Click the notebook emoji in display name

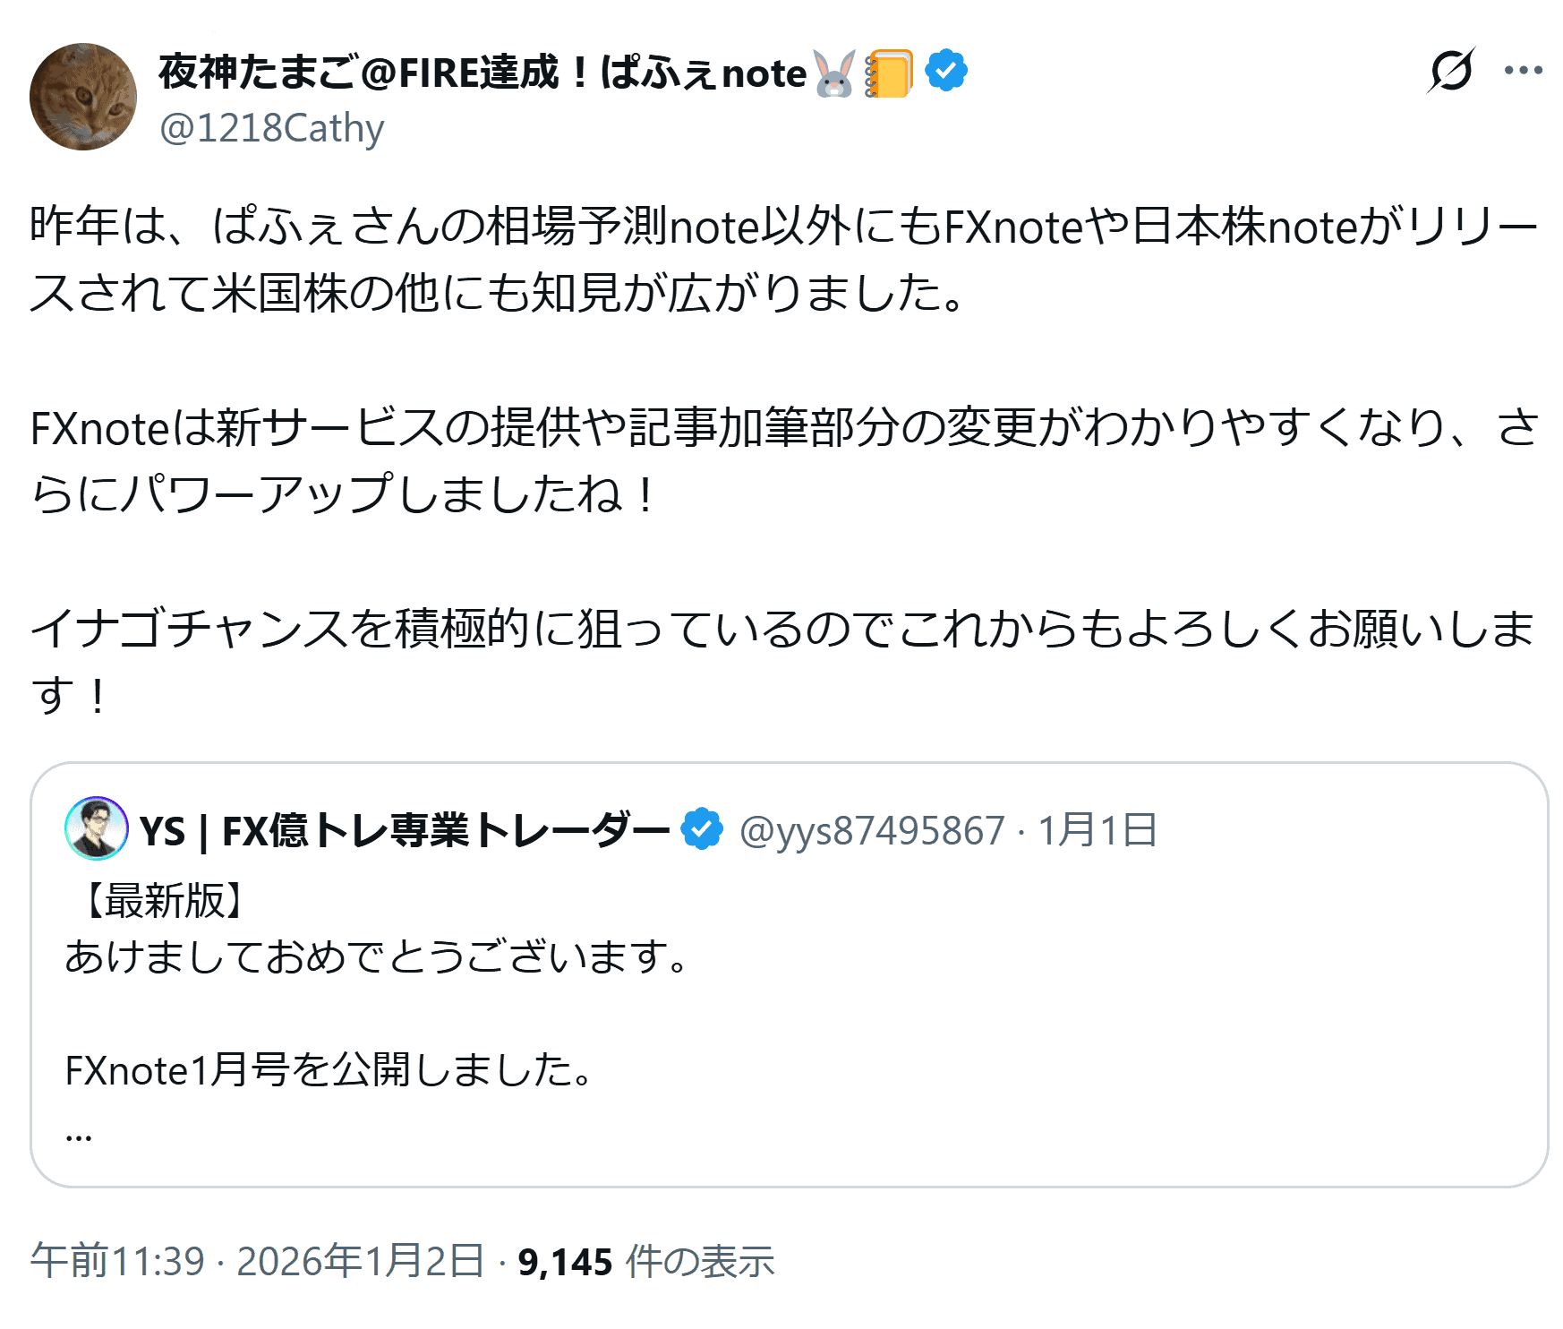click(889, 73)
